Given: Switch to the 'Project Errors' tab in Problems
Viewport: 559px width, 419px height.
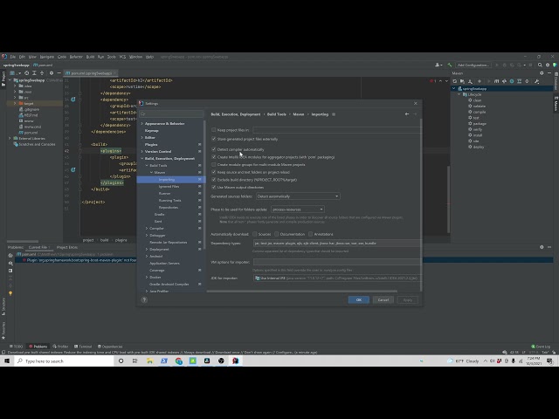Looking at the screenshot, I should (x=67, y=247).
